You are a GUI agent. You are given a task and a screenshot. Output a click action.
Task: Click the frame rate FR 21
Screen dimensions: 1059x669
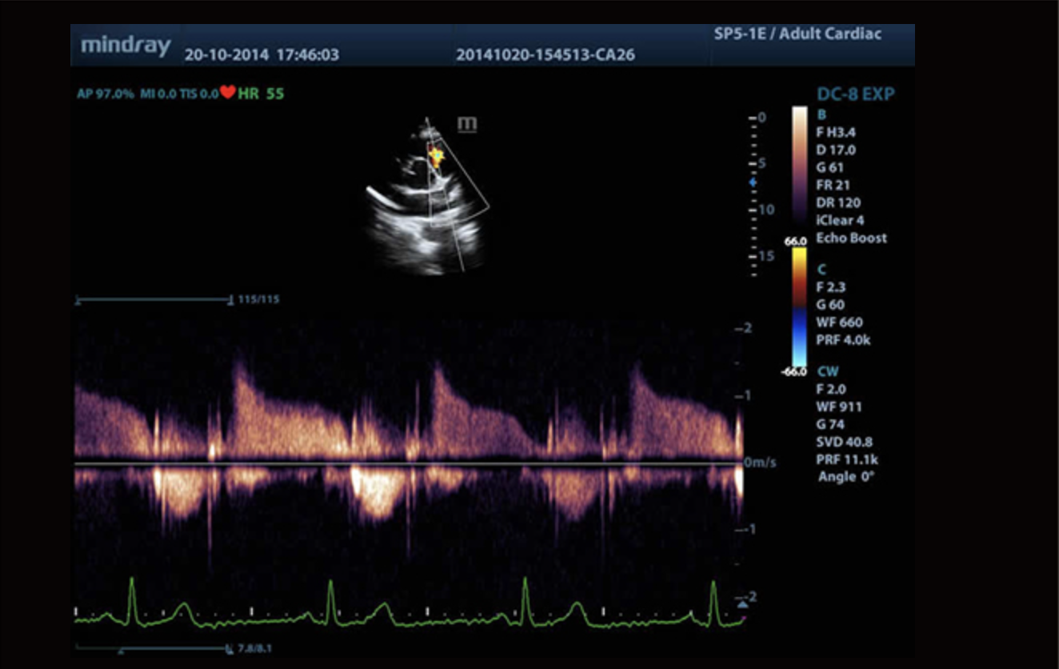830,185
